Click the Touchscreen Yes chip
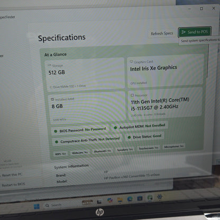The height and width of the screenshot is (220, 220). pos(149,148)
